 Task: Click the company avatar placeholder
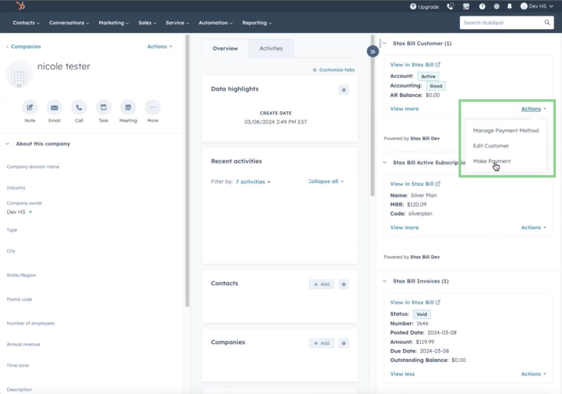point(19,74)
